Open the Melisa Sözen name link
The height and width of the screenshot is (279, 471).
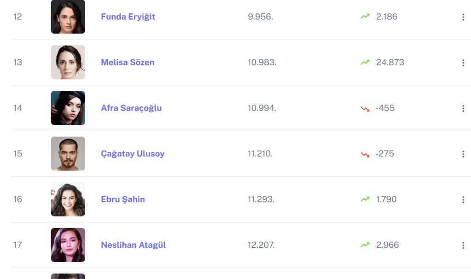click(x=127, y=62)
